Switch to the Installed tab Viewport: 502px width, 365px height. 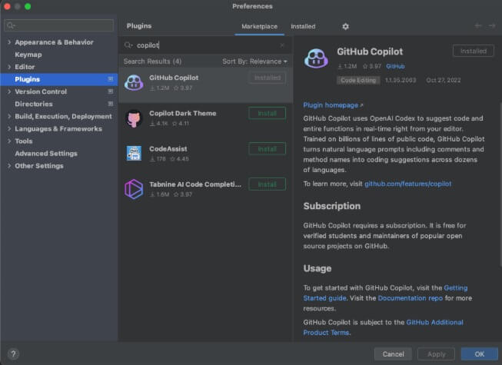(303, 26)
